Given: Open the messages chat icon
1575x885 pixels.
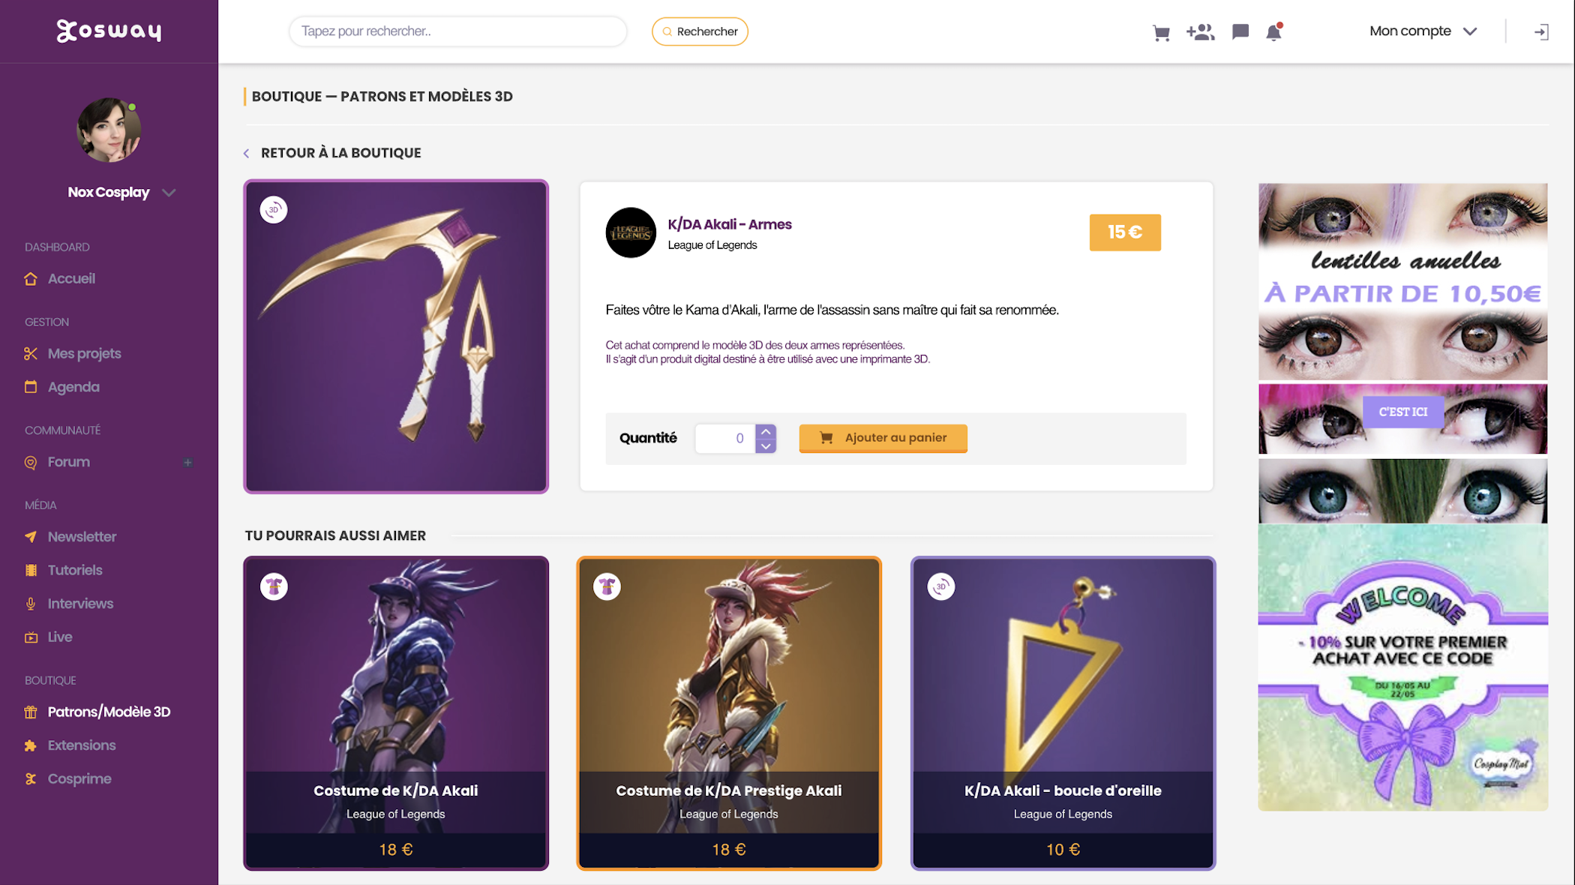Looking at the screenshot, I should pyautogui.click(x=1240, y=31).
